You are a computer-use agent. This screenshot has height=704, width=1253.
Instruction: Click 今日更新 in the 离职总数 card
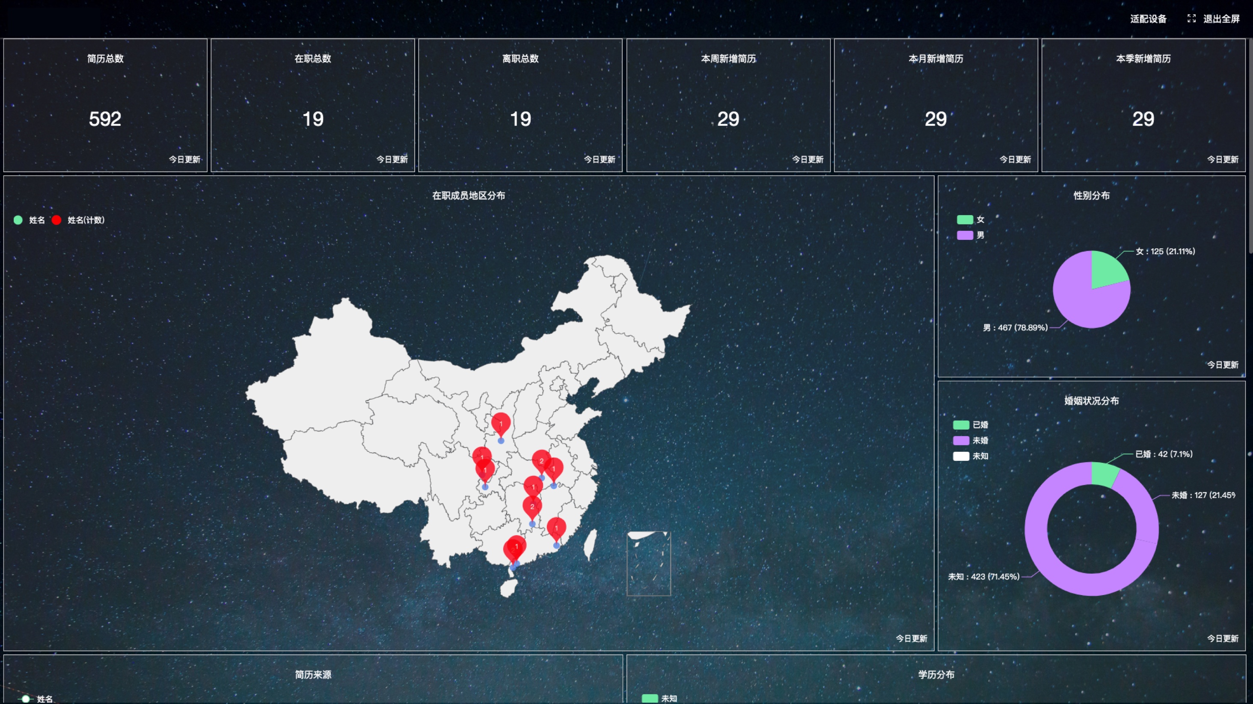599,159
